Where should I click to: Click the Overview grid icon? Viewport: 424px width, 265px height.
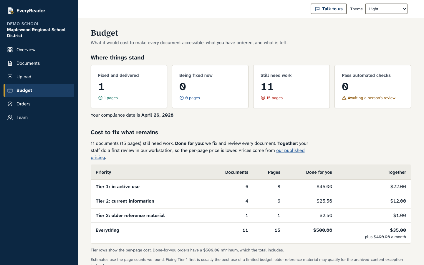10,50
